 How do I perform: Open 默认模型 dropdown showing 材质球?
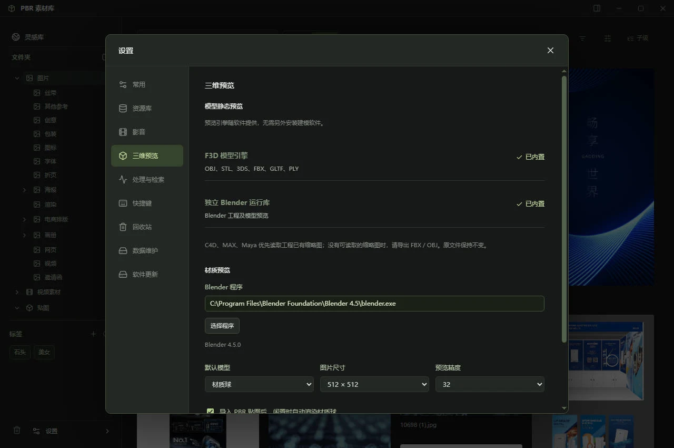pos(259,384)
